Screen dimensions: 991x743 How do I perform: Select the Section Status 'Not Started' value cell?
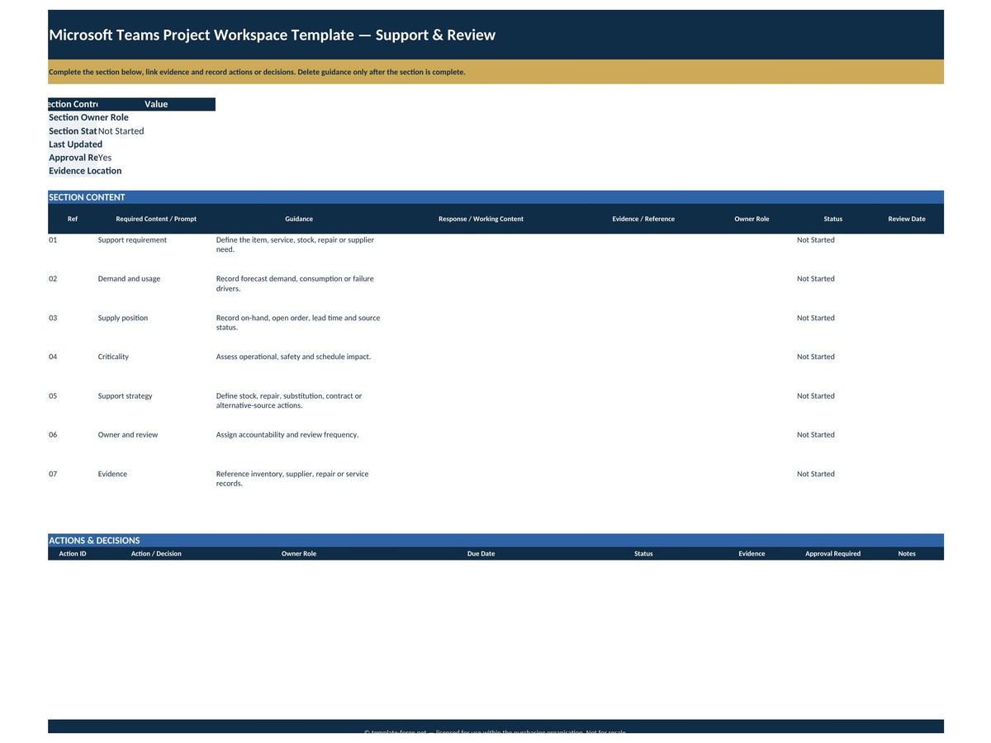[156, 131]
